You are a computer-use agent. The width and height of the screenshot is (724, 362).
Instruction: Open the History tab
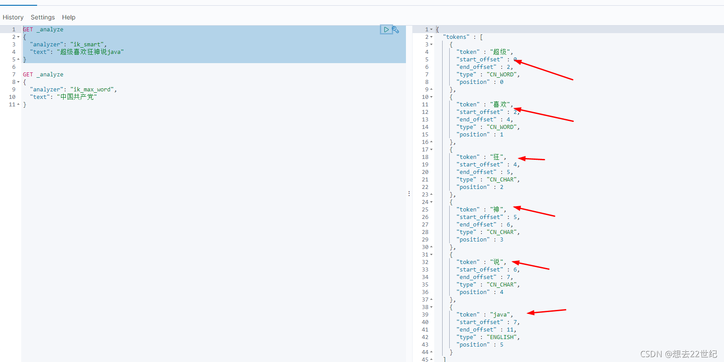click(x=13, y=17)
